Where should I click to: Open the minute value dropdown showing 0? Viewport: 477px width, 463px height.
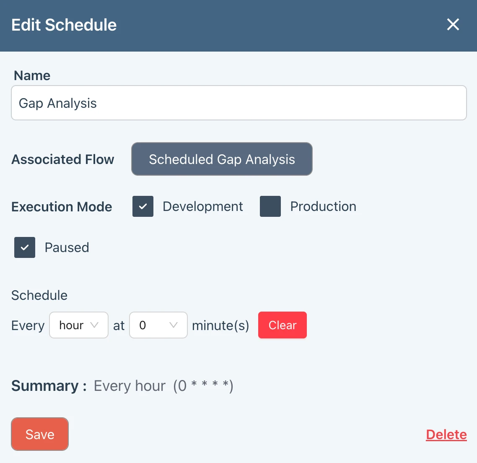(158, 325)
